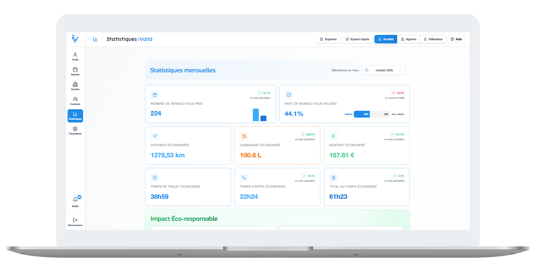Viewport: 536px width, 264px height.
Task: Click the Validés progress bar
Action: coord(362,114)
